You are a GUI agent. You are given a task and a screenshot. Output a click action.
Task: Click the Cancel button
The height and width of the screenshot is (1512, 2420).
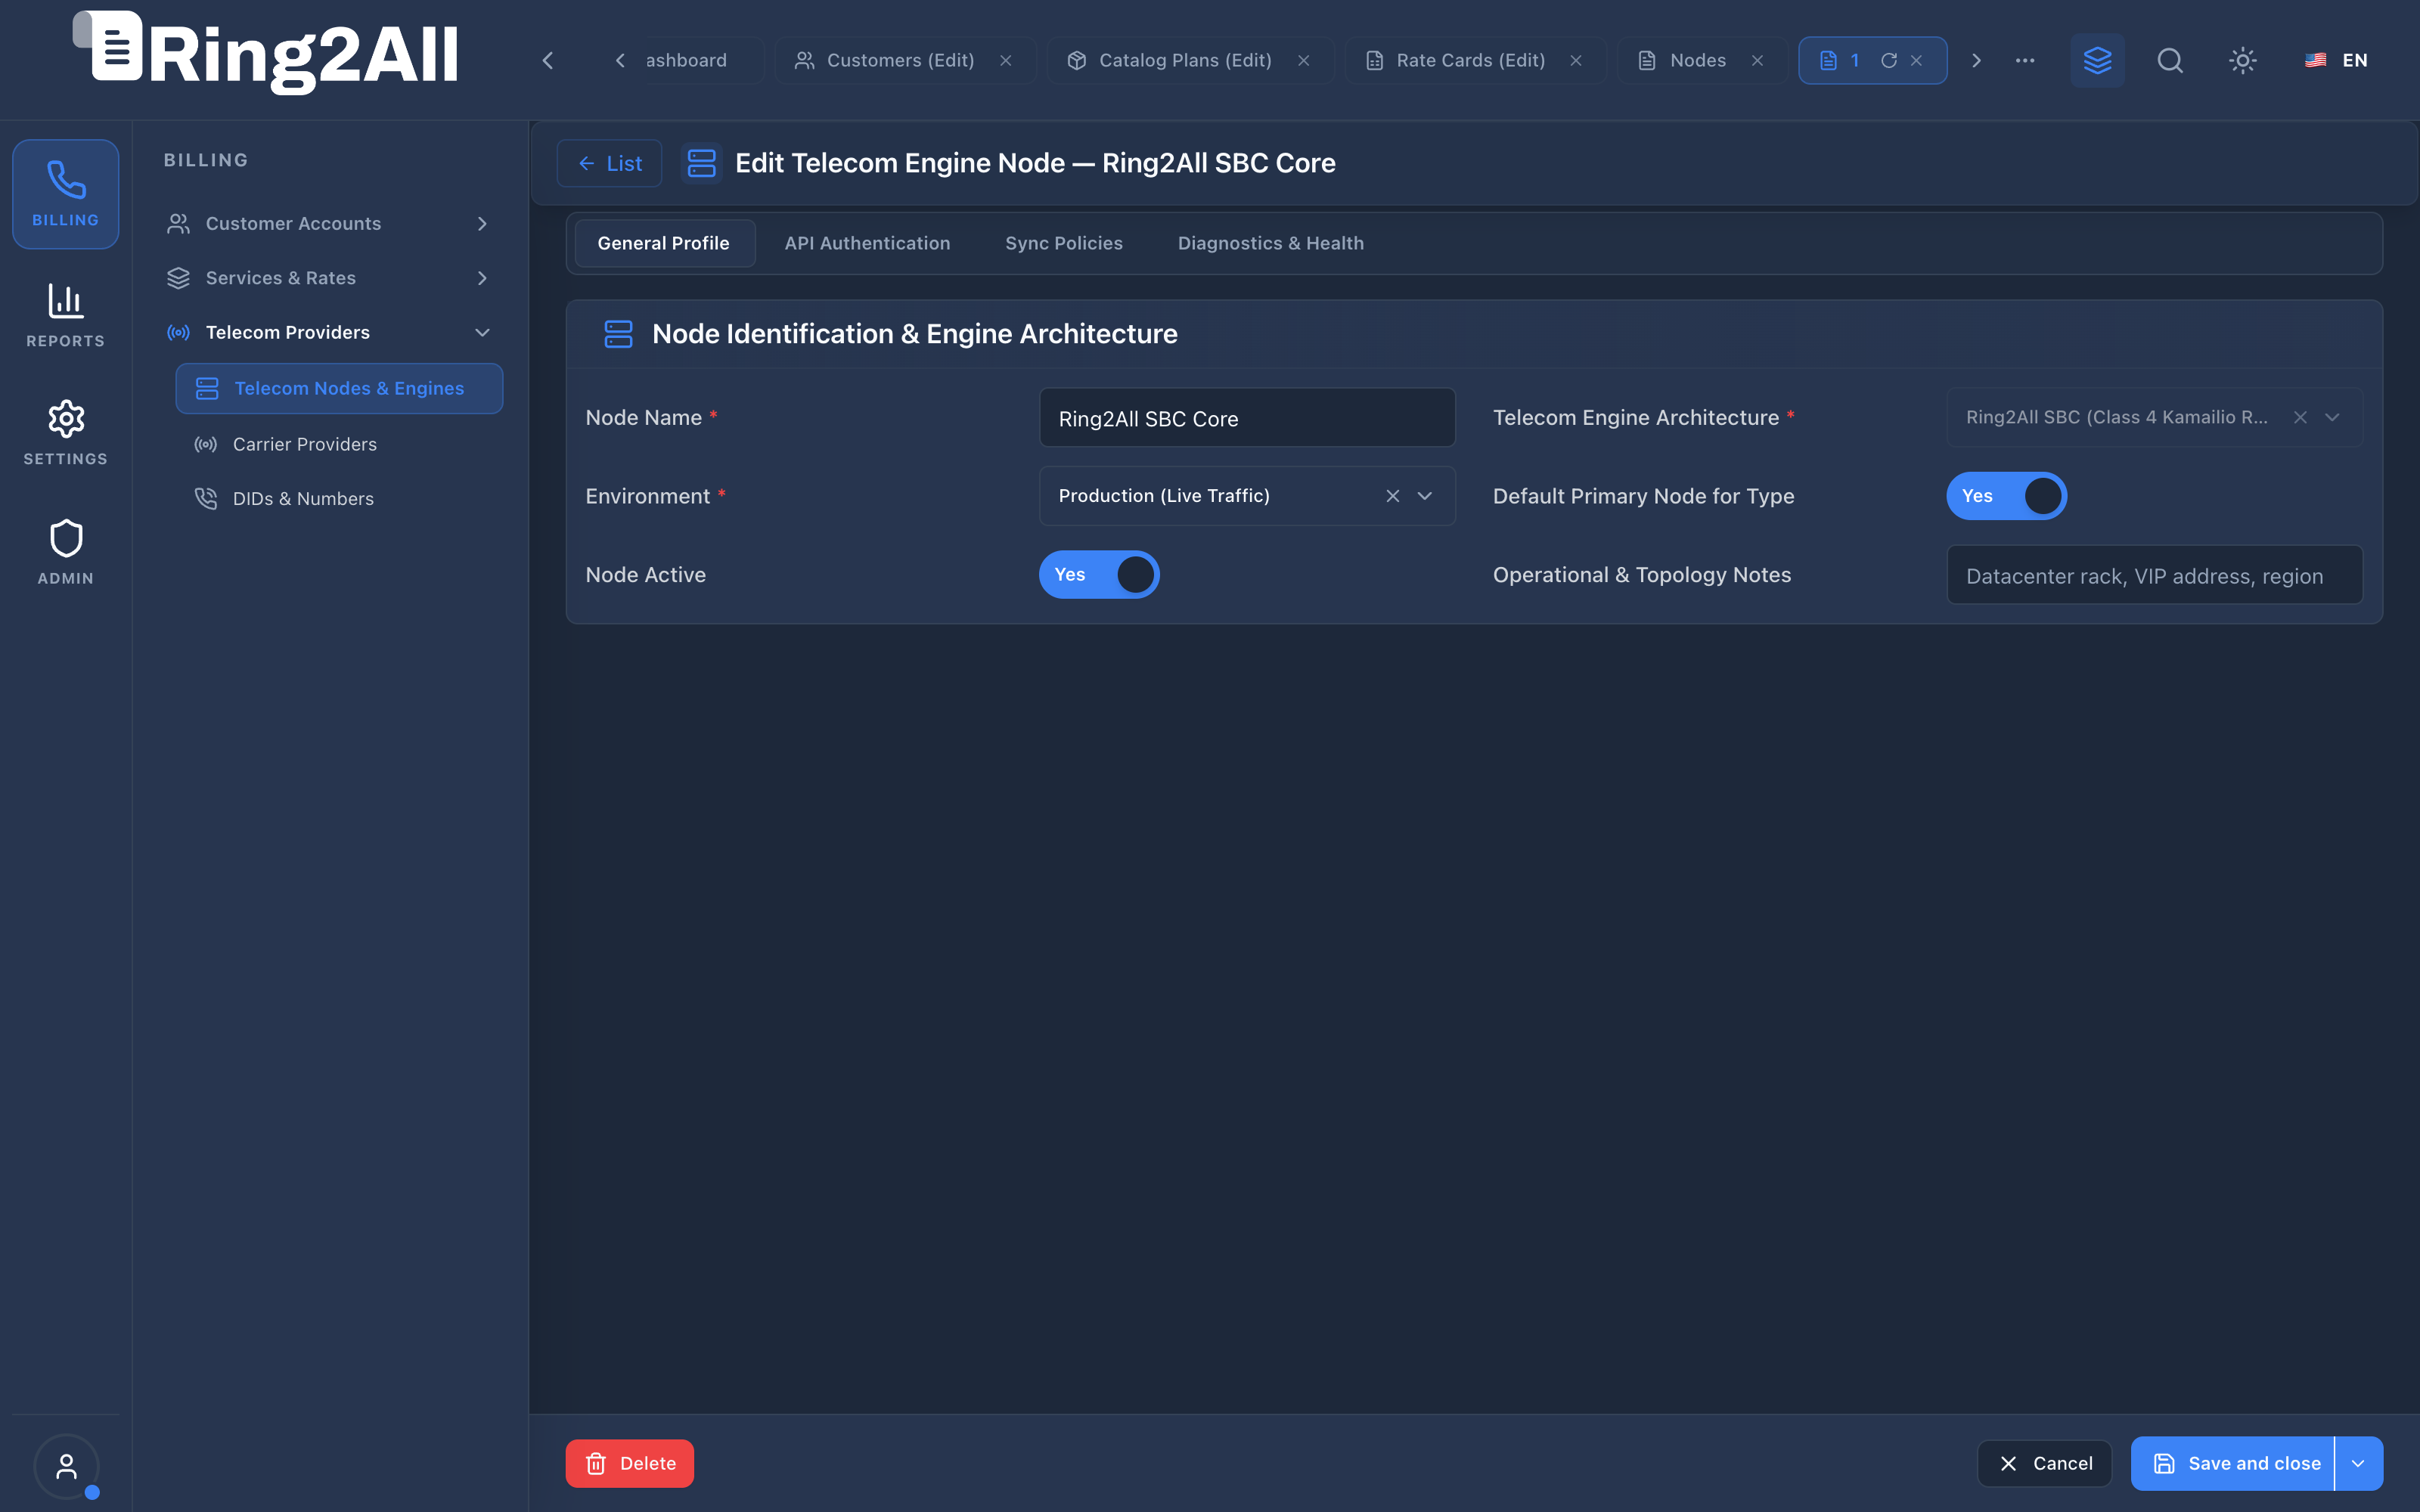pyautogui.click(x=2044, y=1463)
